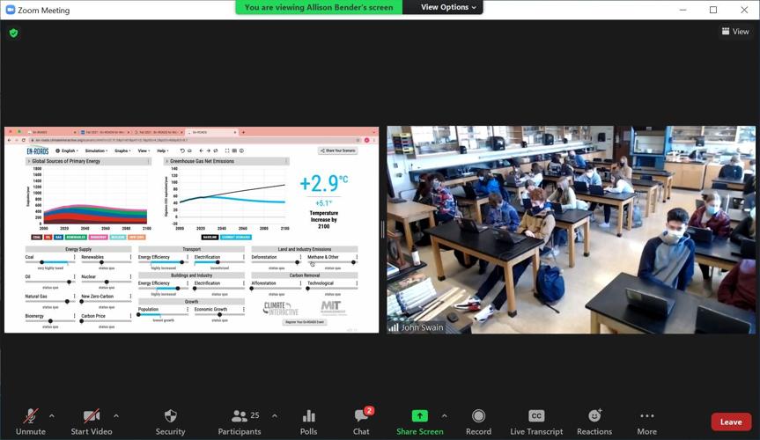
Task: Click the red Leave button
Action: click(x=731, y=422)
